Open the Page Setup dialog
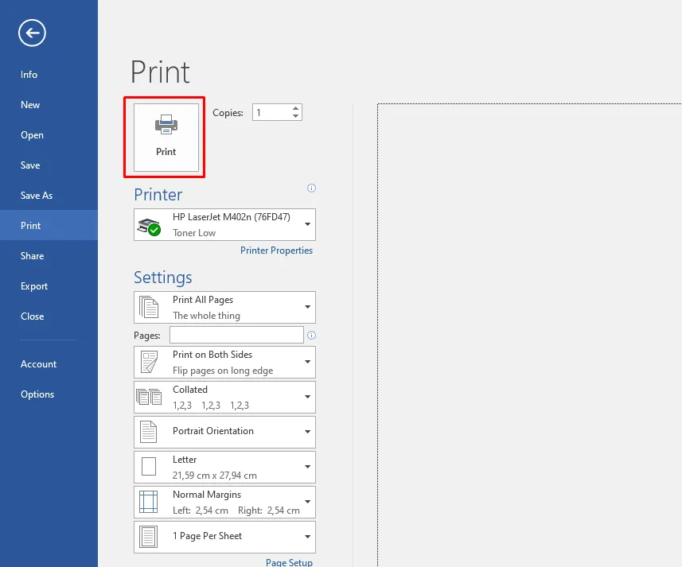Screen dimensions: 682x567 coord(289,561)
